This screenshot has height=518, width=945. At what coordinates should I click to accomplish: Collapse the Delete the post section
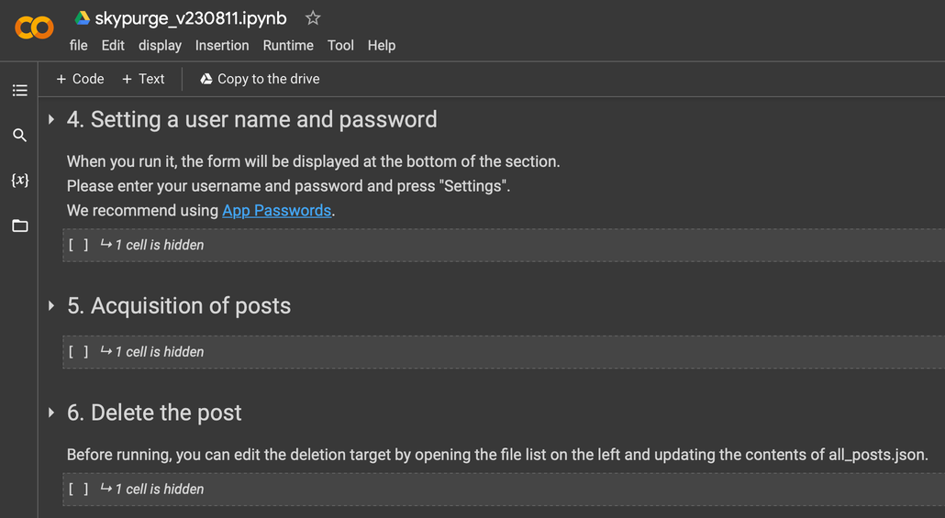[x=51, y=413]
